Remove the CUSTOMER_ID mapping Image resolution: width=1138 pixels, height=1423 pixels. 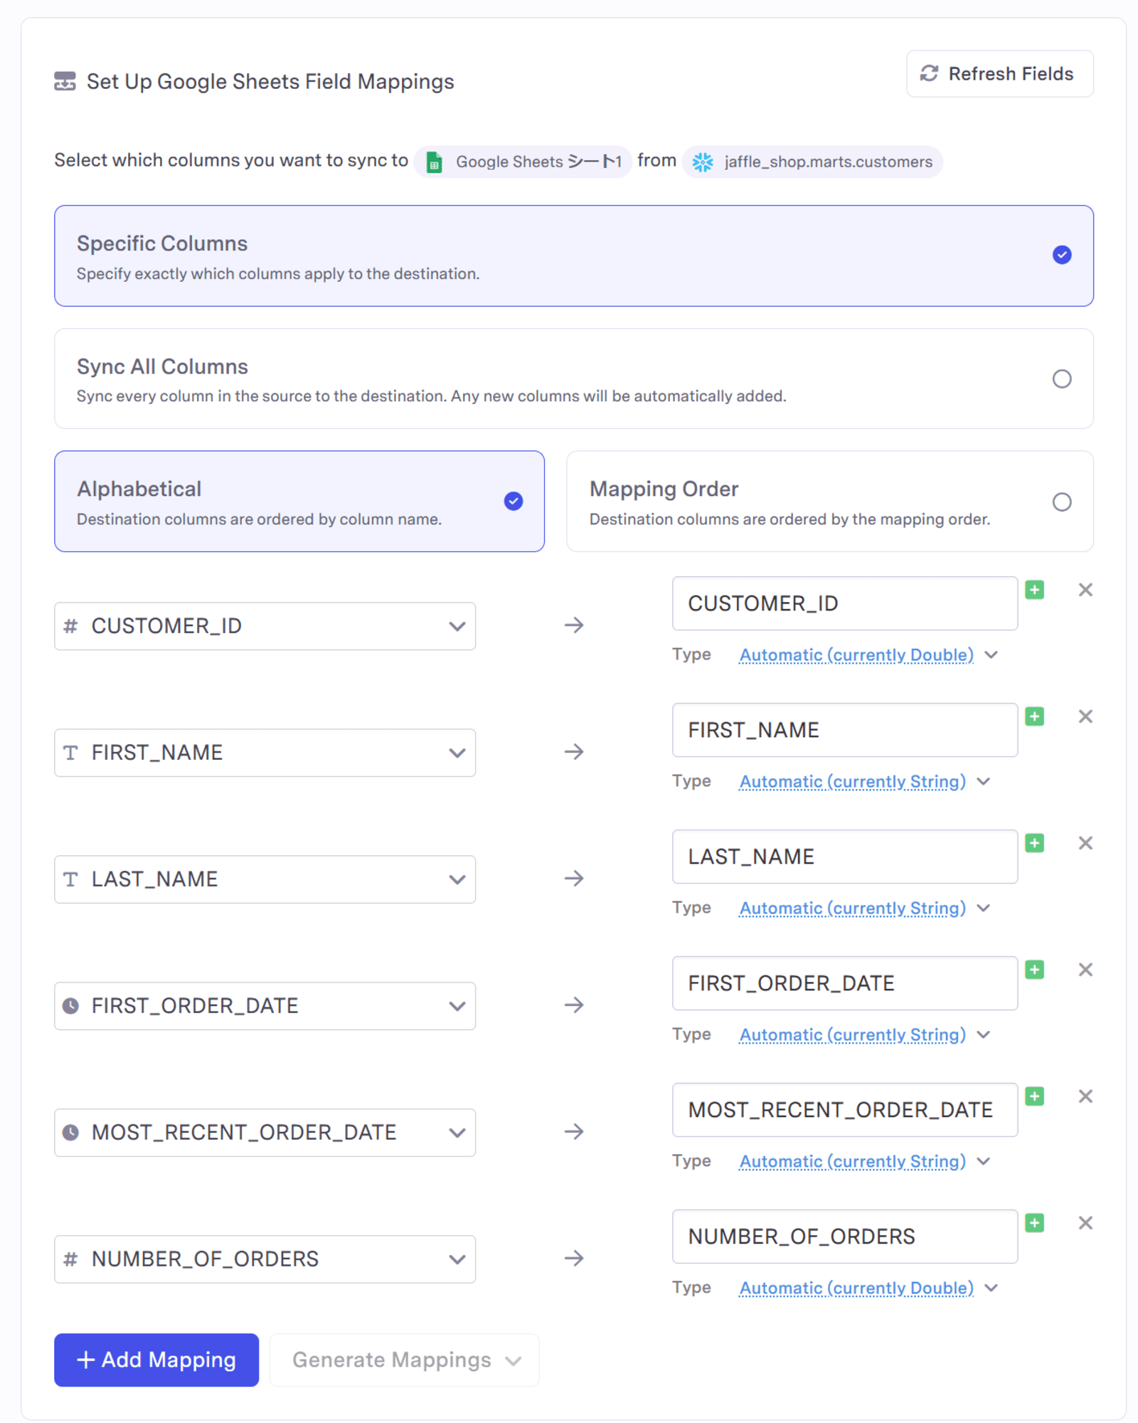[1085, 590]
